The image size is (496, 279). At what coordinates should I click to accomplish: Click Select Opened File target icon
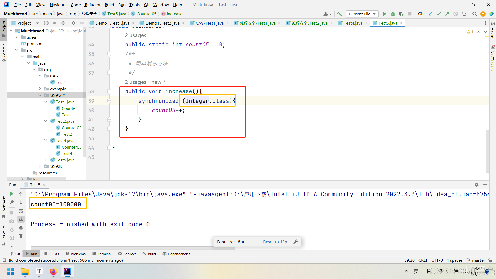click(x=46, y=23)
